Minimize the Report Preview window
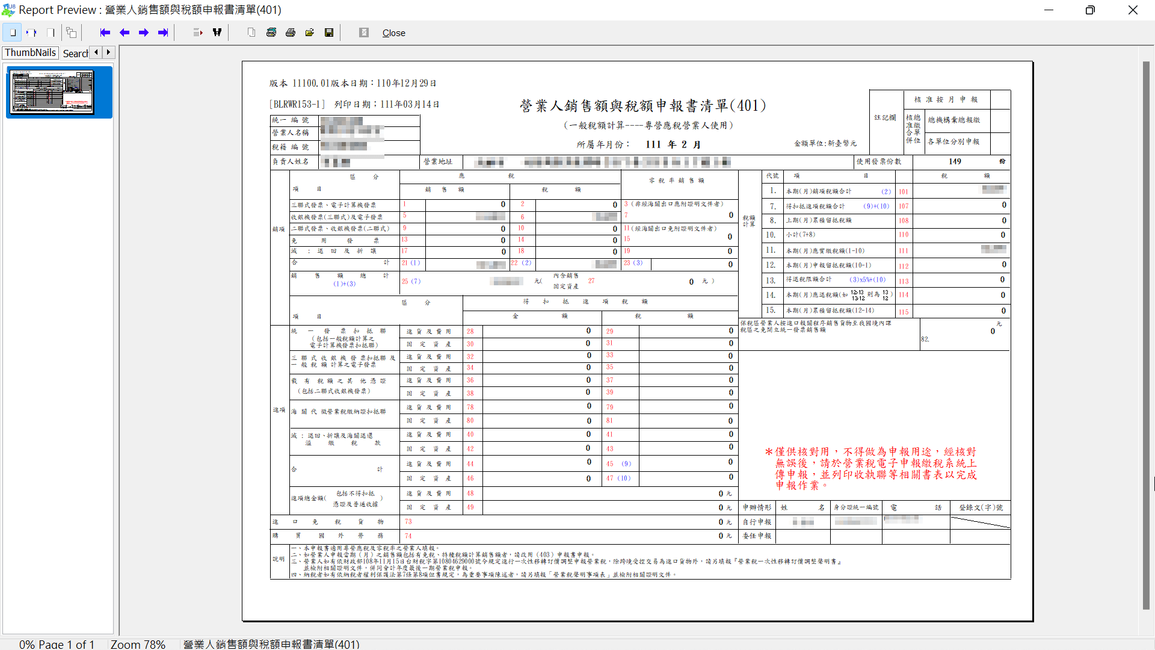 [x=1049, y=10]
